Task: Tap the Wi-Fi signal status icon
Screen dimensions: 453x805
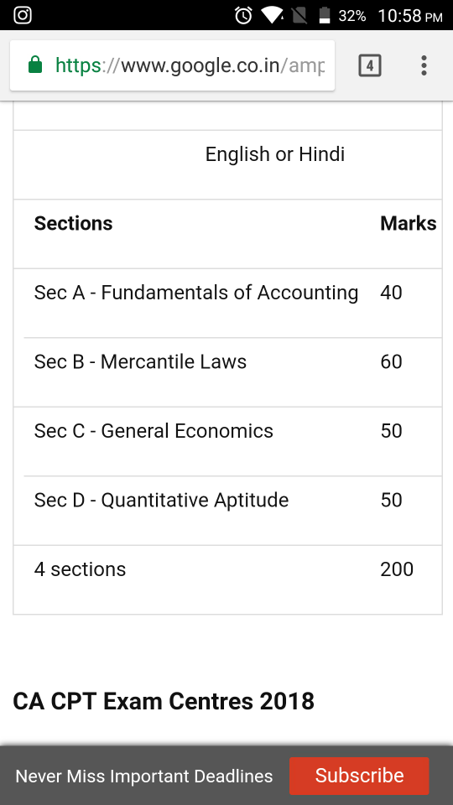Action: point(272,15)
